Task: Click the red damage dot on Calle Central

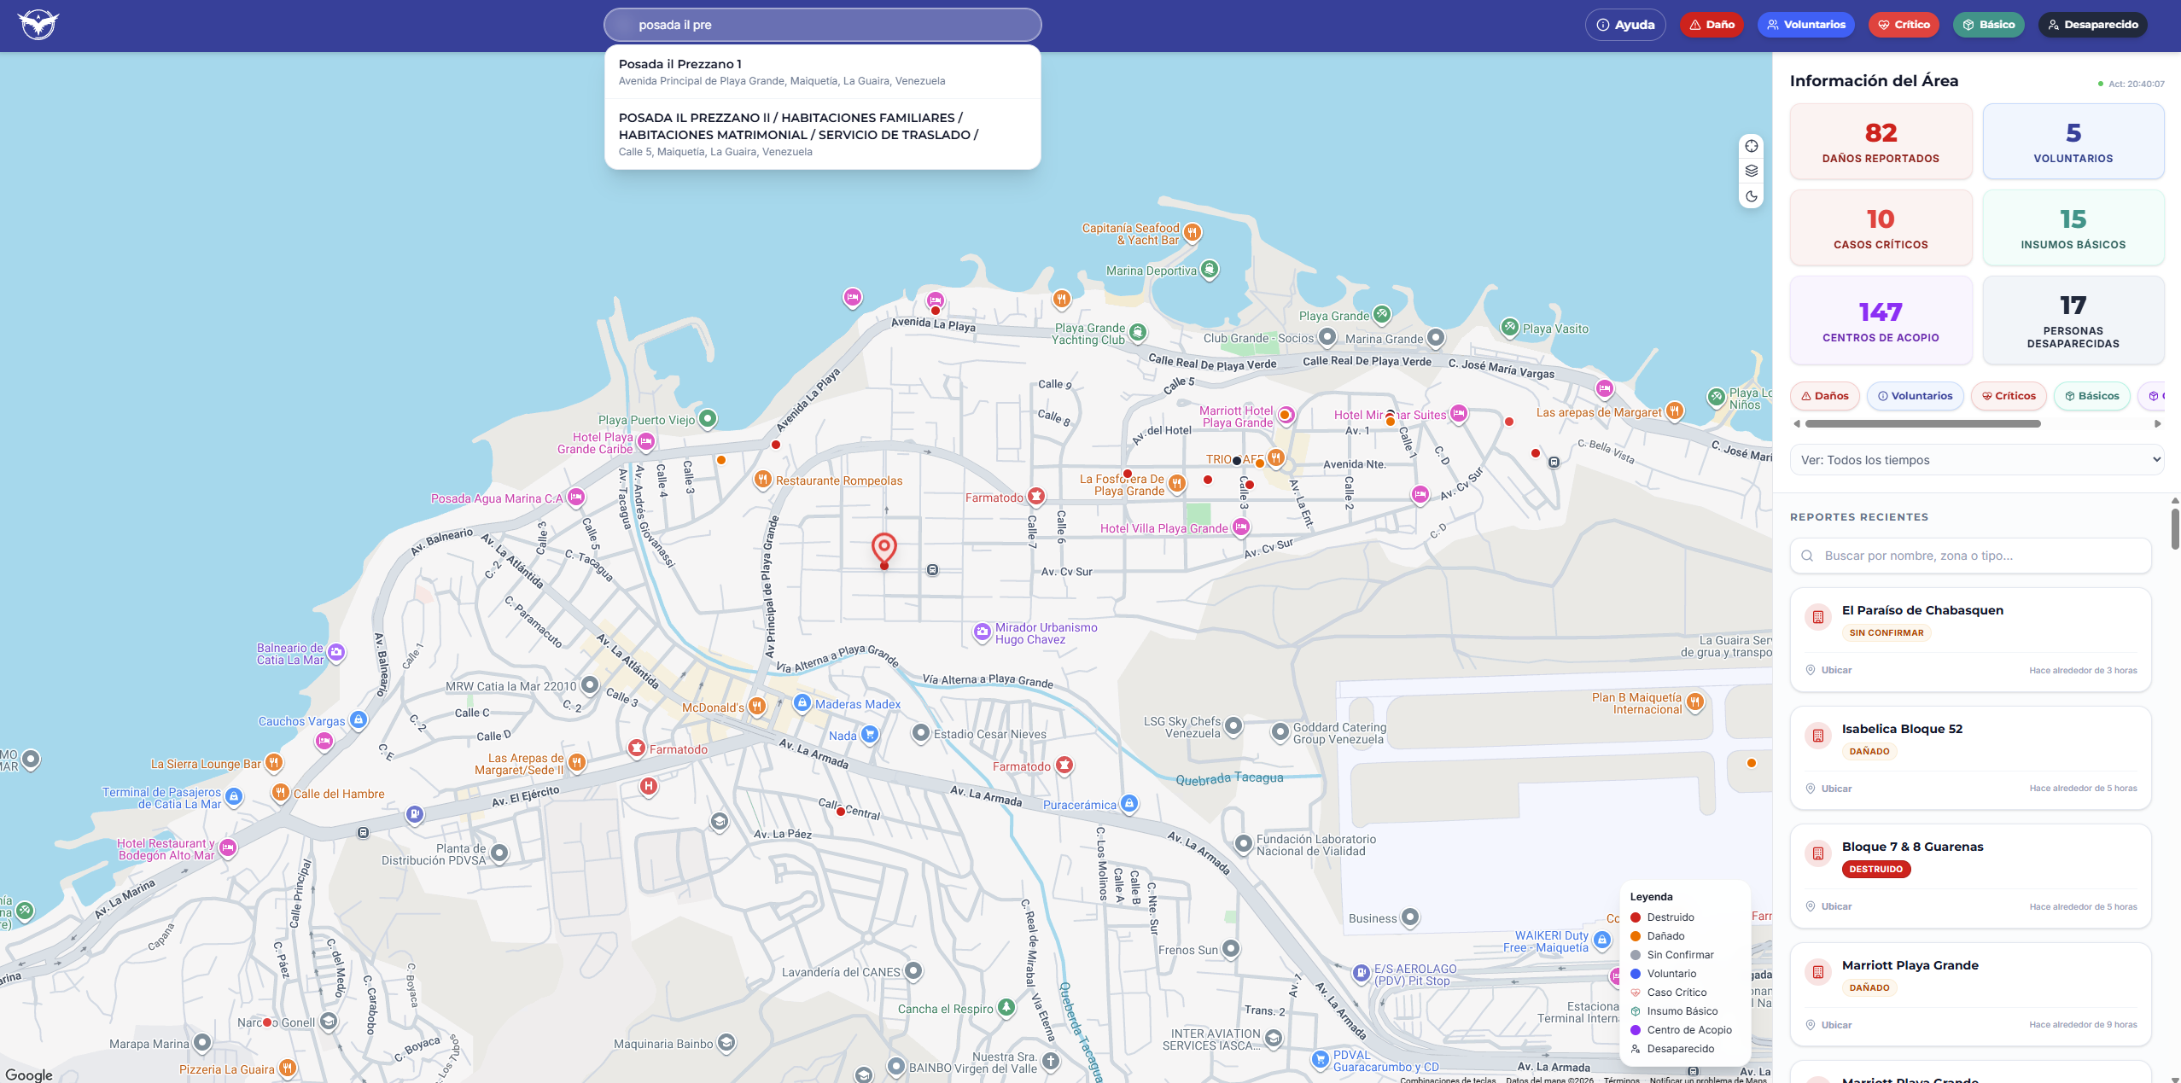Action: click(841, 812)
